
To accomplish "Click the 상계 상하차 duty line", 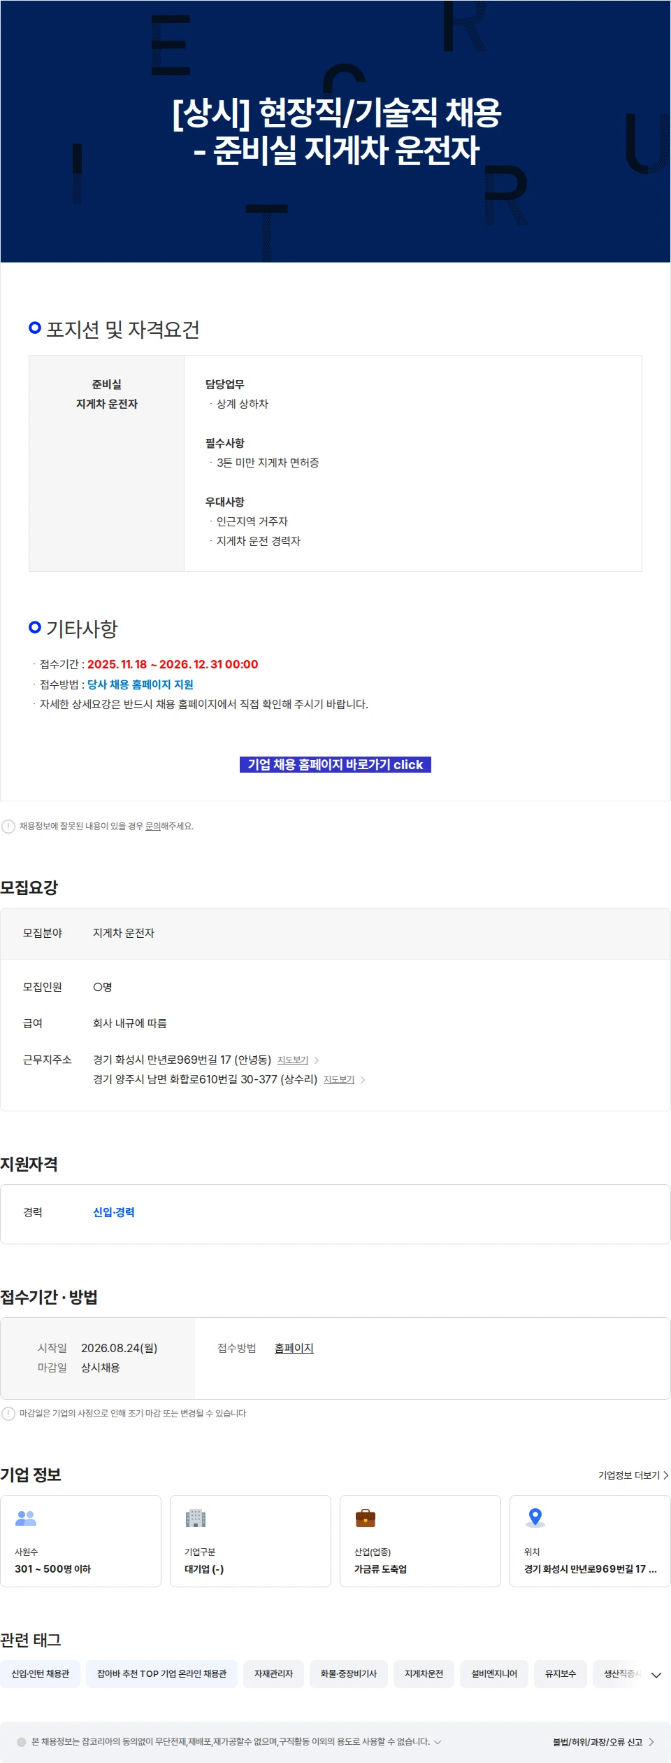I will [x=242, y=404].
